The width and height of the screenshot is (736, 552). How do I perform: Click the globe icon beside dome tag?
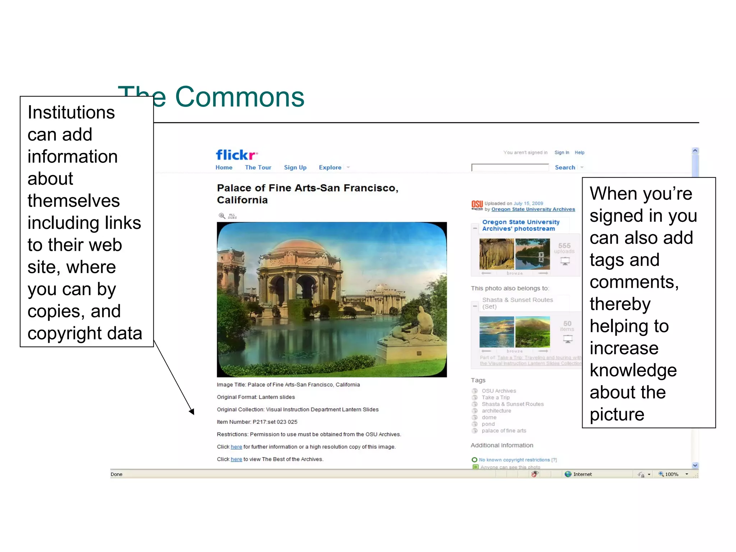pos(475,417)
